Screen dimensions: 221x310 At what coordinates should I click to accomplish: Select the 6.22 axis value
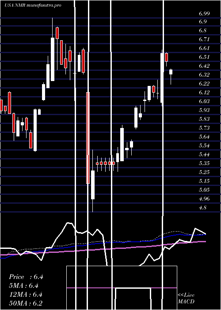click(204, 84)
